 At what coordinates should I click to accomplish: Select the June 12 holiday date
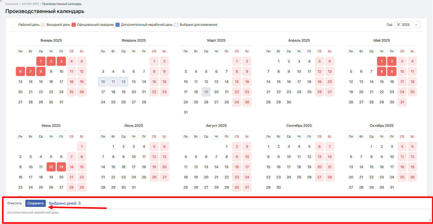click(51, 167)
